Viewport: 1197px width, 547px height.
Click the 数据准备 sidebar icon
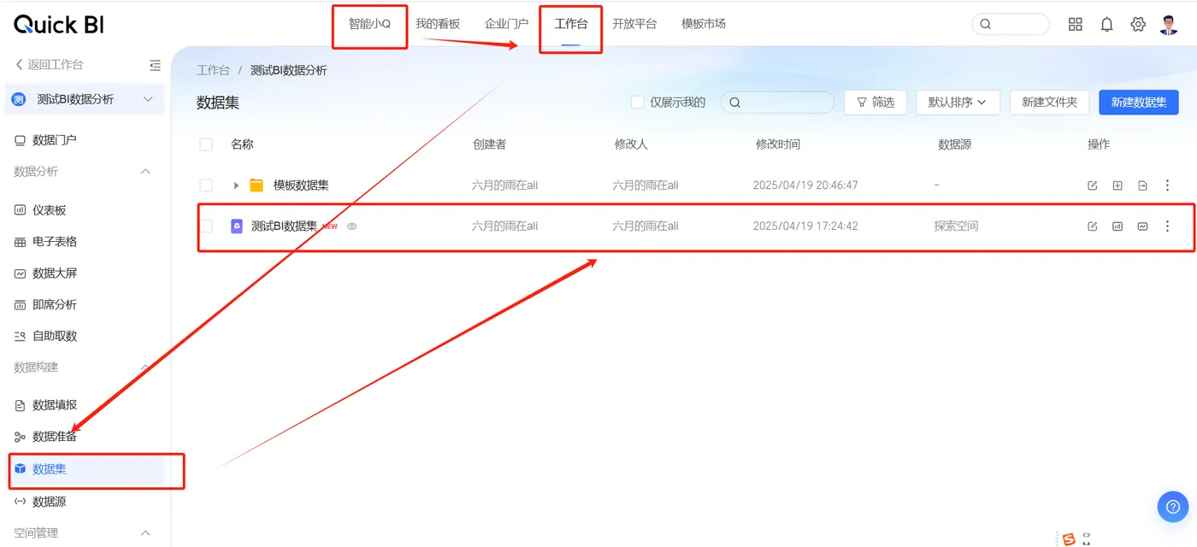coord(20,437)
